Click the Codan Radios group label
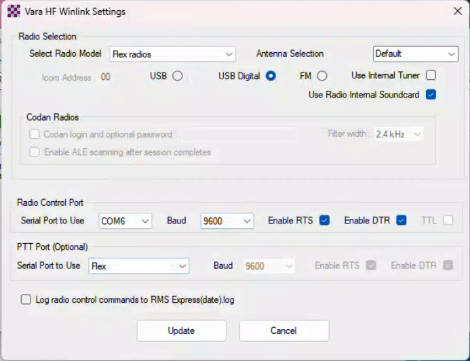Viewport: 470px width, 361px height. 52,117
